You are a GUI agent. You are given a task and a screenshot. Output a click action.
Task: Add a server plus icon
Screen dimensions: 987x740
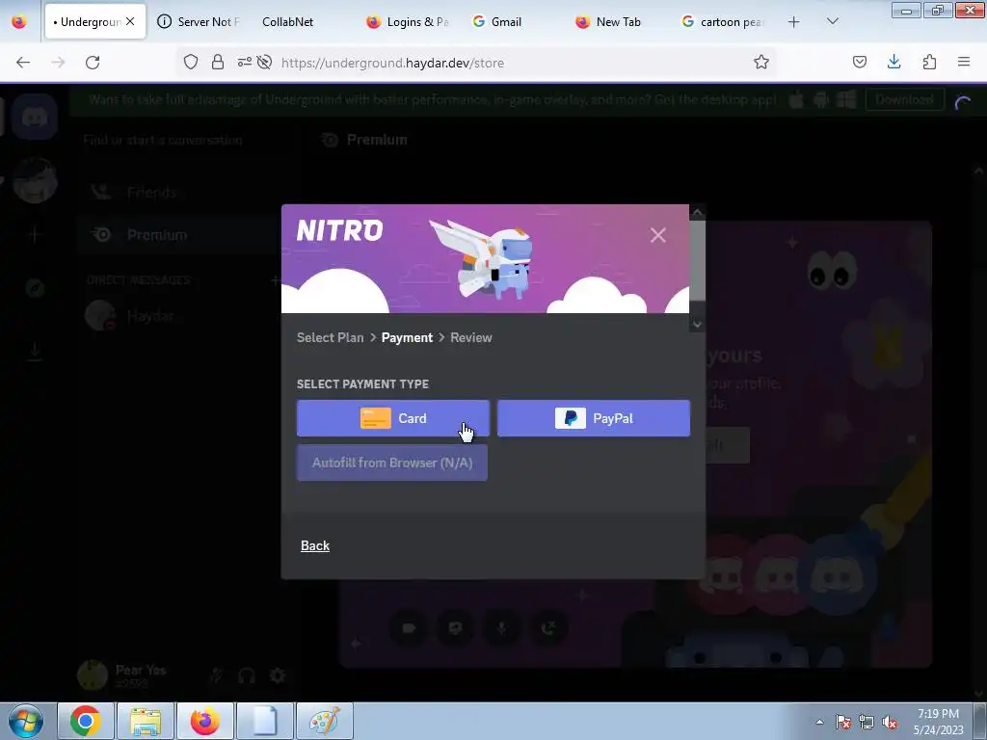pos(35,235)
